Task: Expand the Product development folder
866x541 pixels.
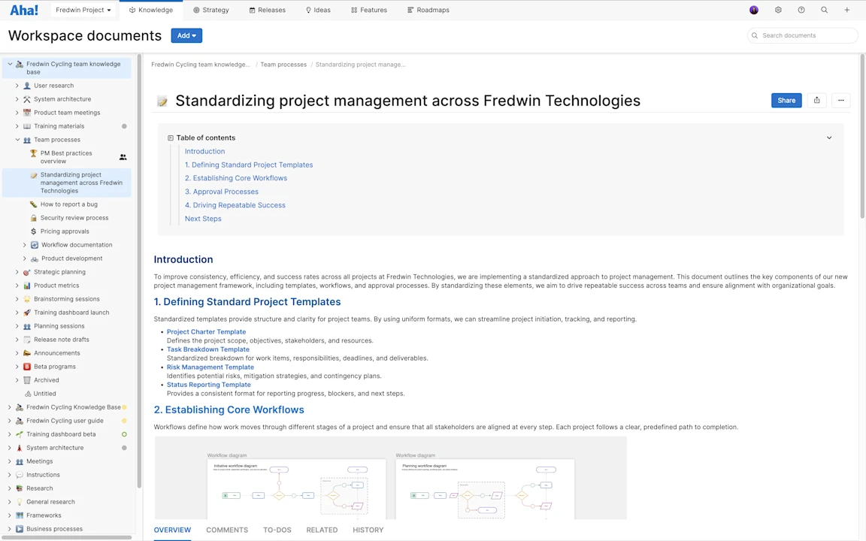Action: (x=24, y=258)
